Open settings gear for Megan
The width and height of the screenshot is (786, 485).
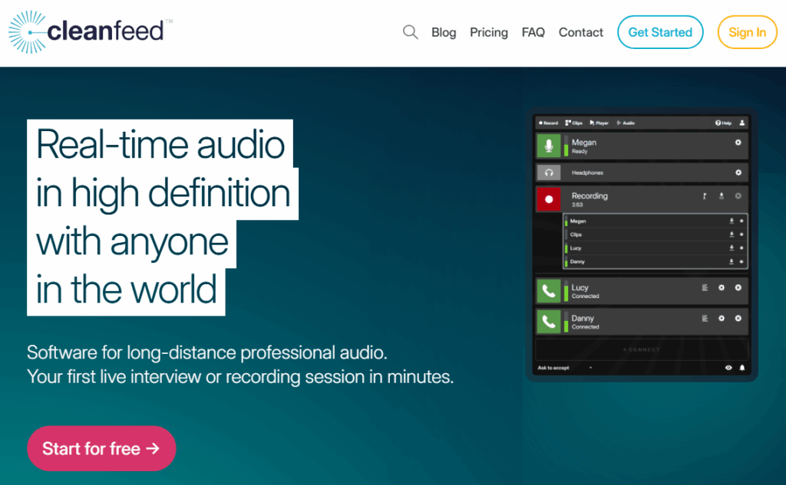pyautogui.click(x=738, y=143)
